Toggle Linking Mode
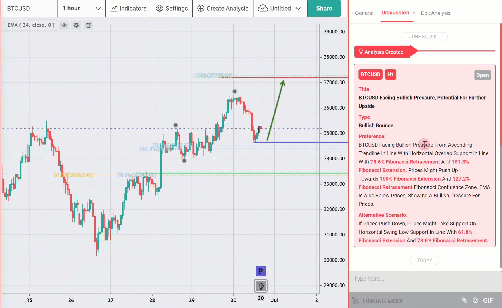 tap(378, 301)
